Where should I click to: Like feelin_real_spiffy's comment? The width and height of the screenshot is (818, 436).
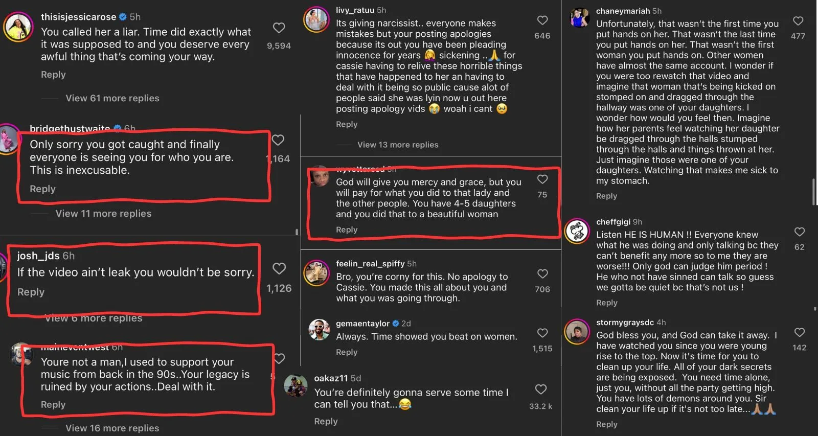point(542,274)
